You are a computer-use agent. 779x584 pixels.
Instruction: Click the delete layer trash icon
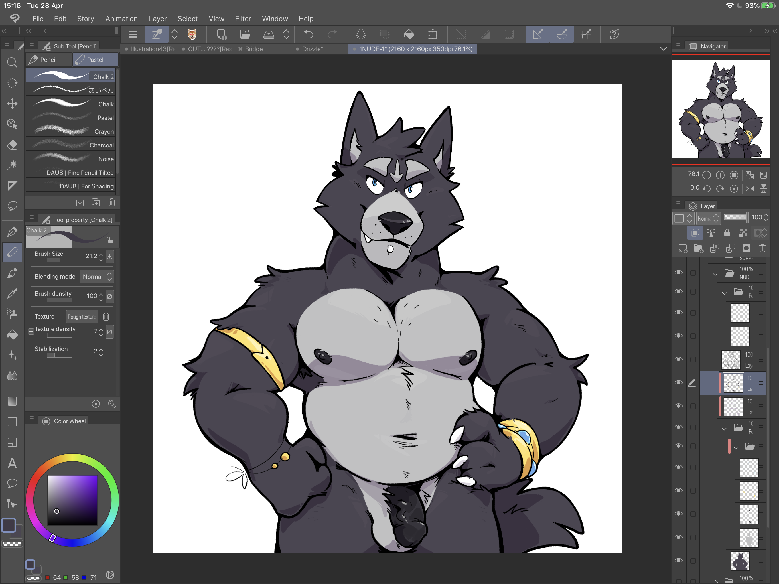point(762,248)
